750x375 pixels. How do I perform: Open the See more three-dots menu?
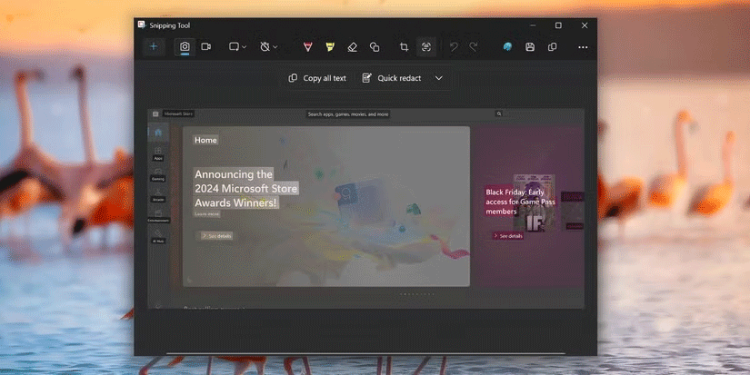(583, 47)
